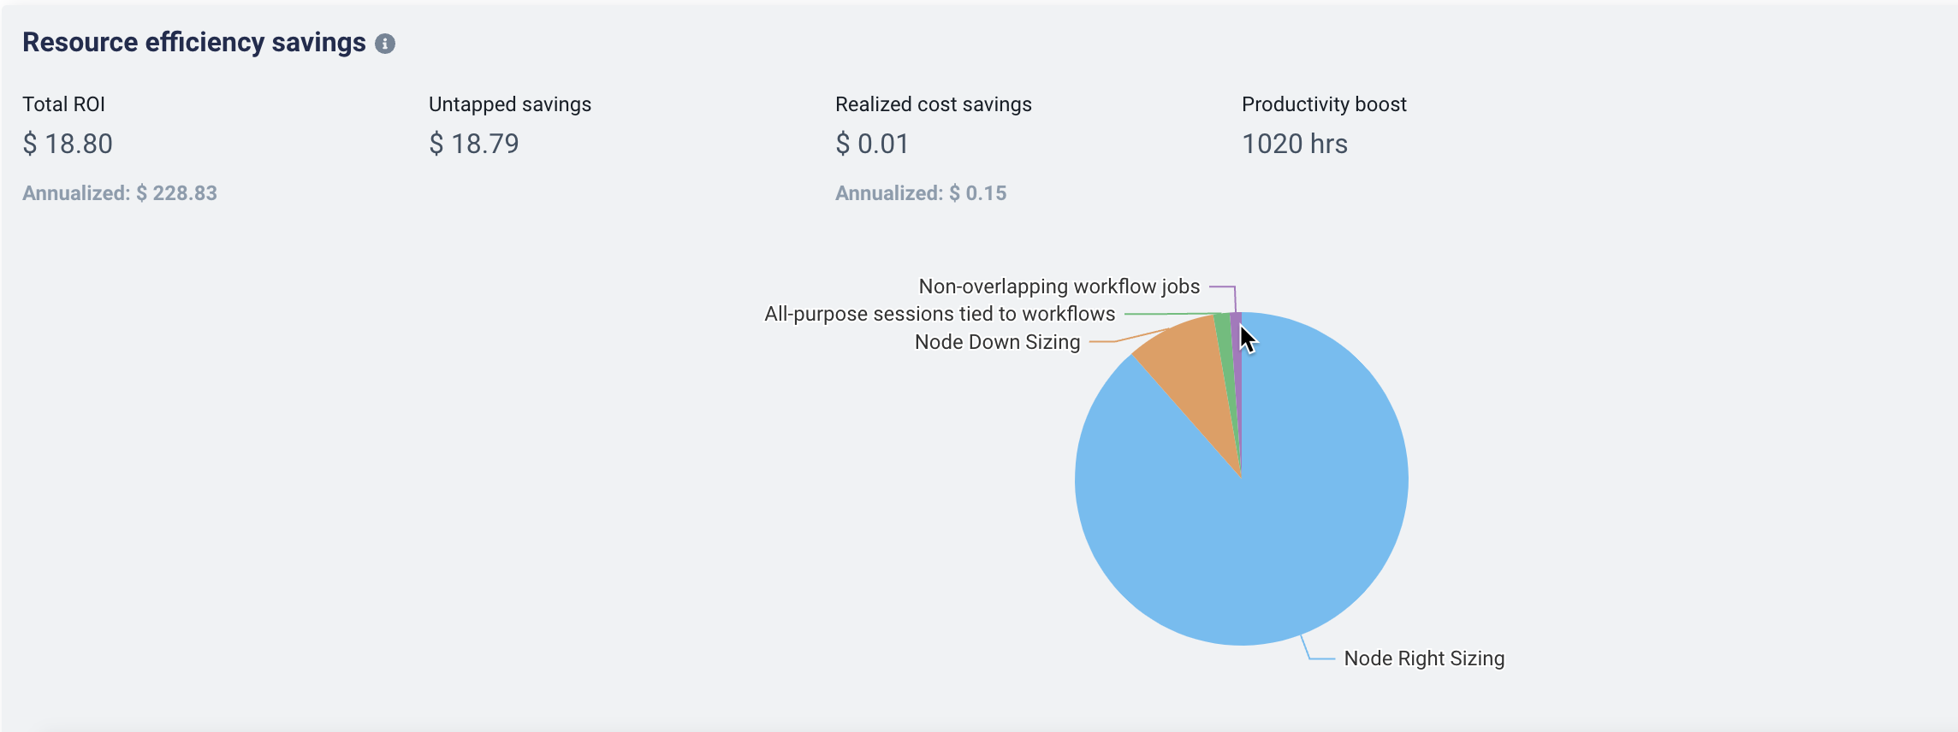Click the Untapped savings metric label

point(509,104)
